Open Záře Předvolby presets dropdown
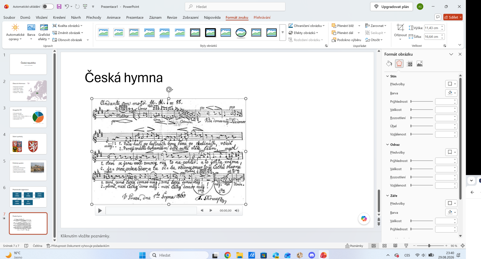481x259 pixels. coord(451,203)
